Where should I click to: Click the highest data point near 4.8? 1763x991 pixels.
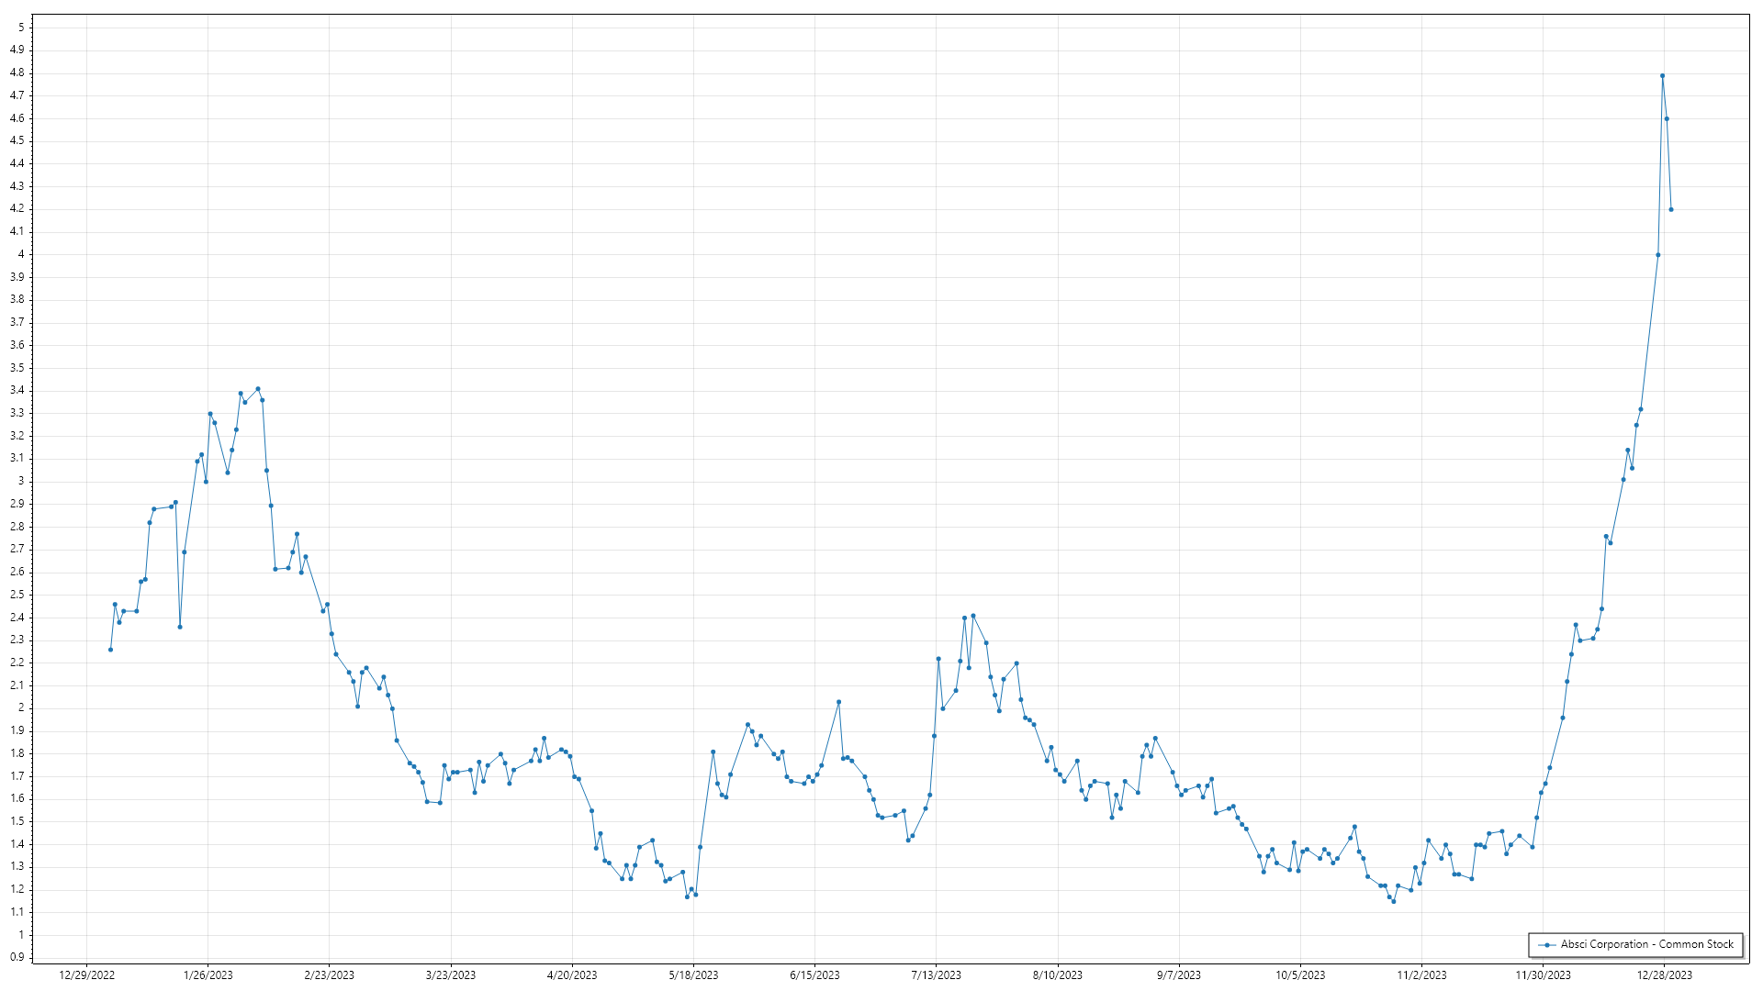pos(1662,76)
